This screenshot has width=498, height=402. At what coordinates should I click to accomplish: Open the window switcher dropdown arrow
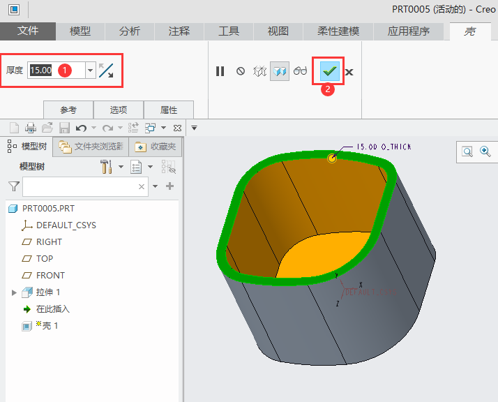[164, 128]
